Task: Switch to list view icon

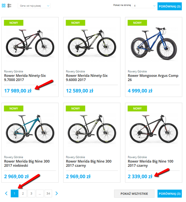Action: point(9,6)
